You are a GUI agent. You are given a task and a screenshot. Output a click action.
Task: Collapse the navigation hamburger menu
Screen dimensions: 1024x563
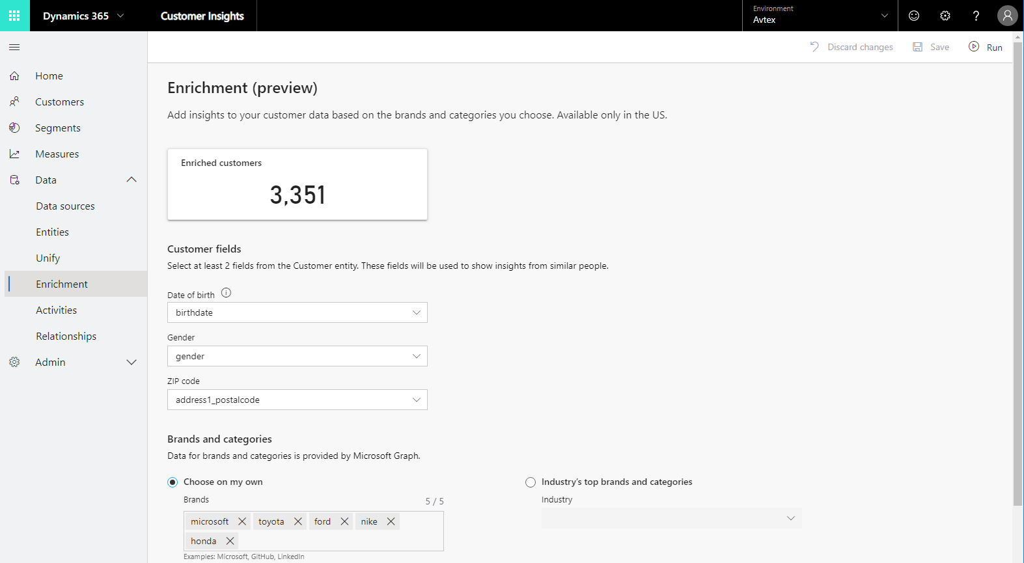tap(14, 47)
